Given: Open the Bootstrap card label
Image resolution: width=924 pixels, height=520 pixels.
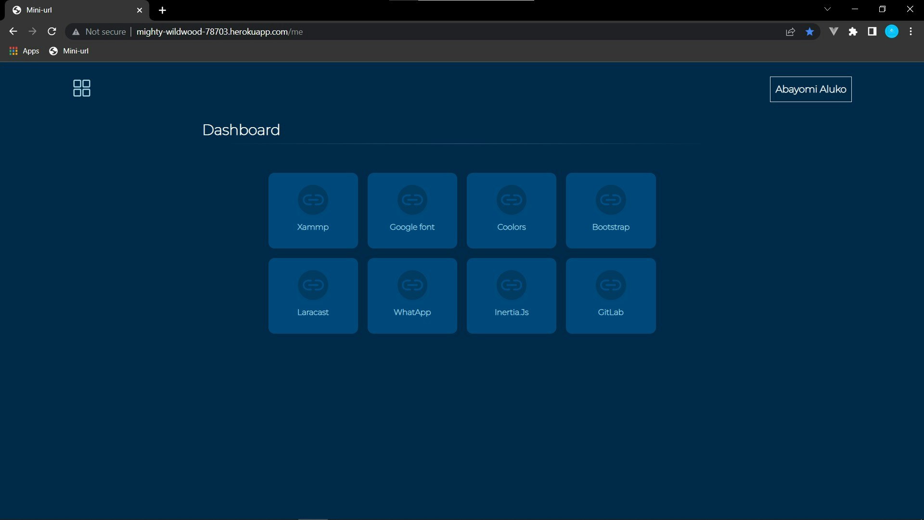Looking at the screenshot, I should 611,227.
